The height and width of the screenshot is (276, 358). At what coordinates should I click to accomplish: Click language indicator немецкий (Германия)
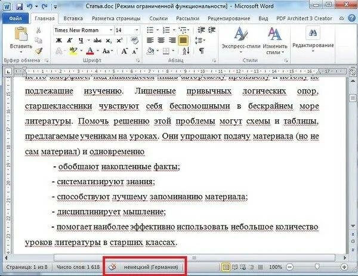point(151,267)
